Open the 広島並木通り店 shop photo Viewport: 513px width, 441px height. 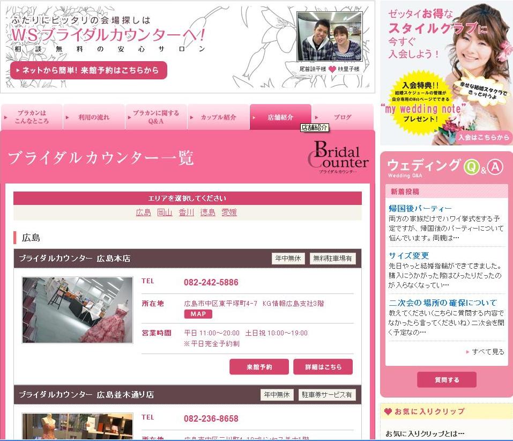click(78, 426)
